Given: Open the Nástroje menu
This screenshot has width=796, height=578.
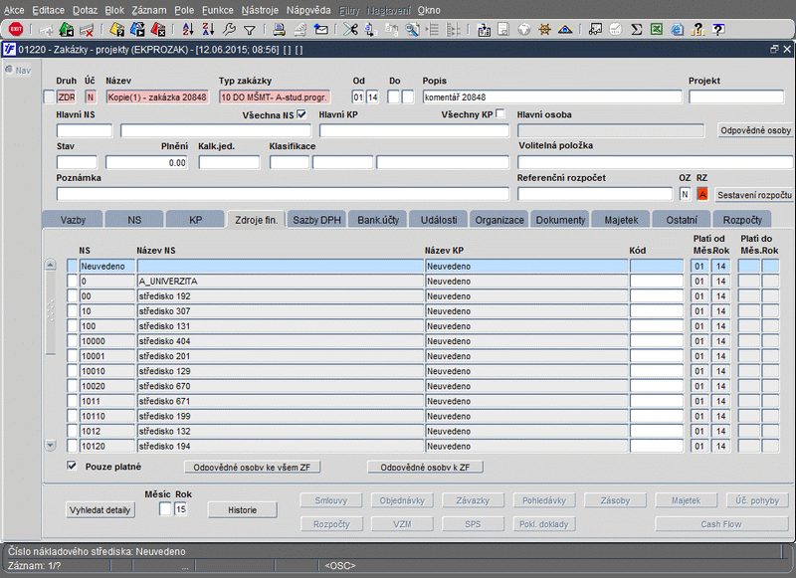Looking at the screenshot, I should tap(259, 9).
